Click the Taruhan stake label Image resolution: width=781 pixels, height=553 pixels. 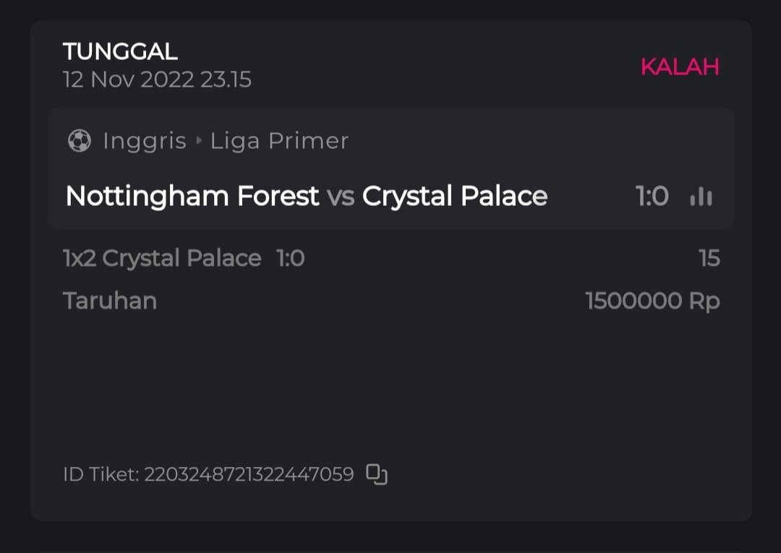110,301
